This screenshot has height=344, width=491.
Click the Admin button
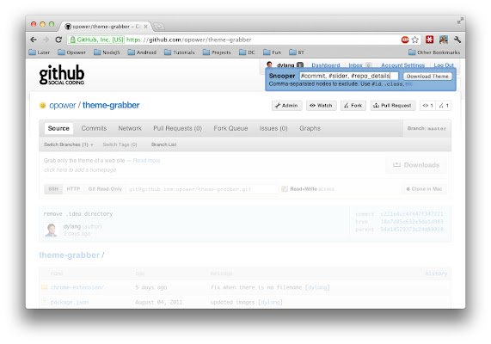286,106
